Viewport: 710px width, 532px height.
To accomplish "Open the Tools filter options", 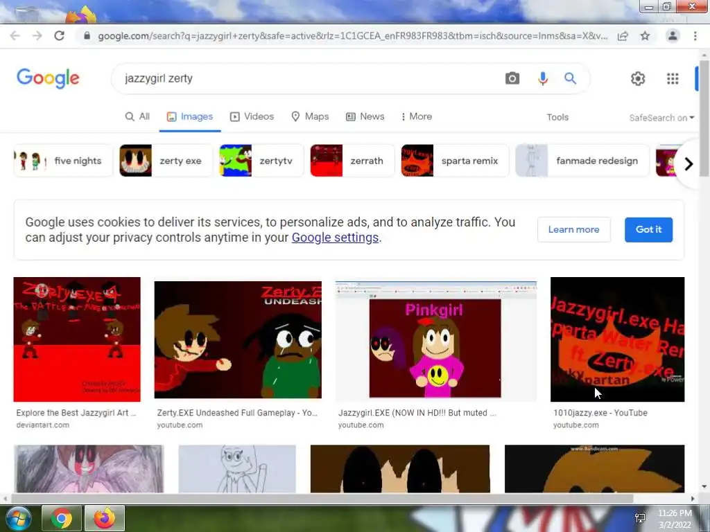I will pos(557,117).
